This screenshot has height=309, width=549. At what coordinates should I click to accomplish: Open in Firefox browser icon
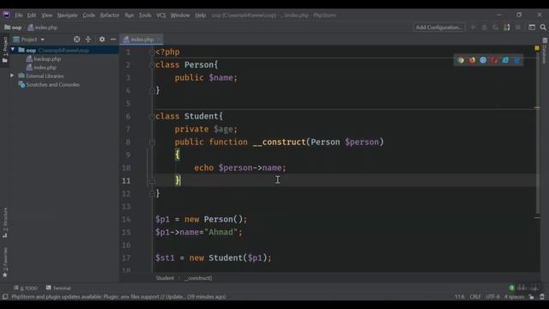(x=472, y=60)
